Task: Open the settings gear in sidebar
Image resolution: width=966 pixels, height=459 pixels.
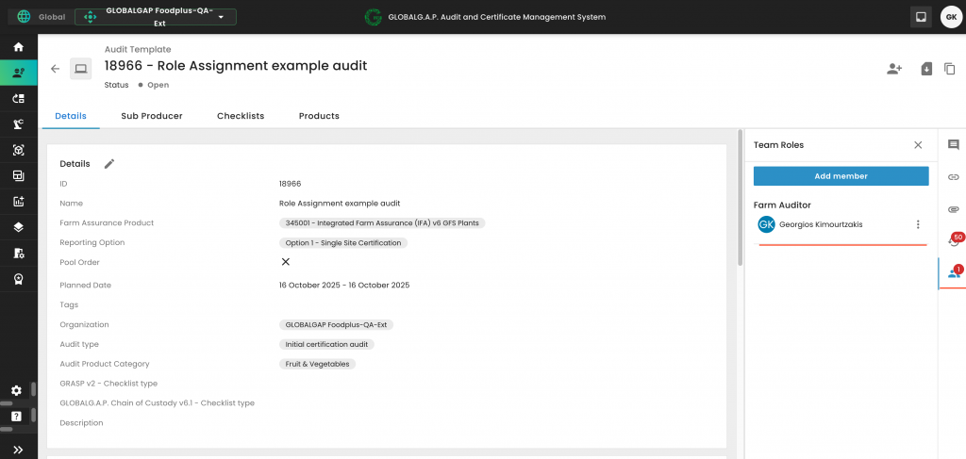Action: click(17, 390)
